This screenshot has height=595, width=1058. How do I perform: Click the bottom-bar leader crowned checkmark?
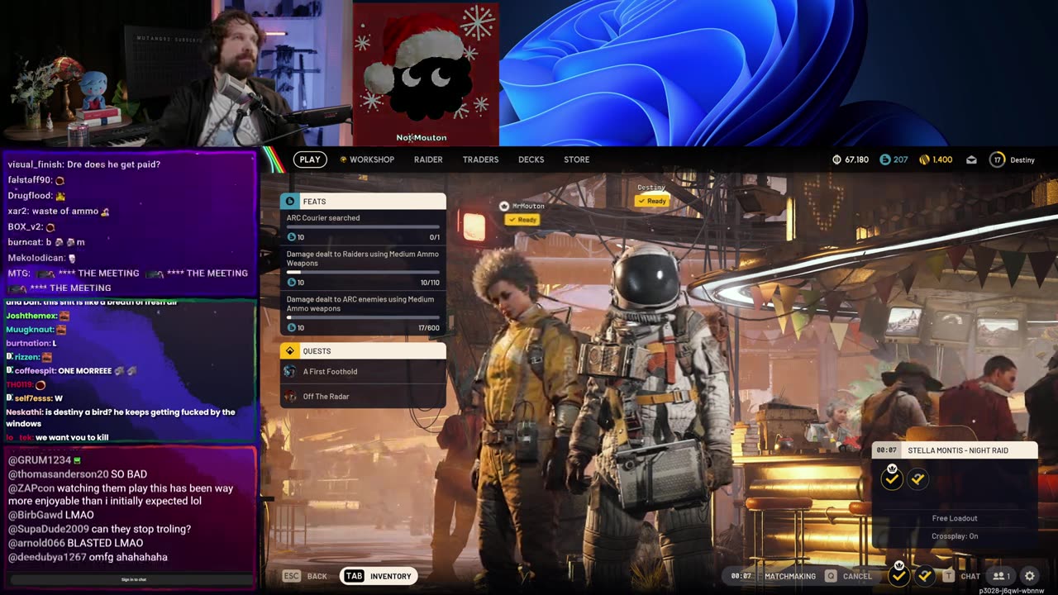[x=898, y=574]
